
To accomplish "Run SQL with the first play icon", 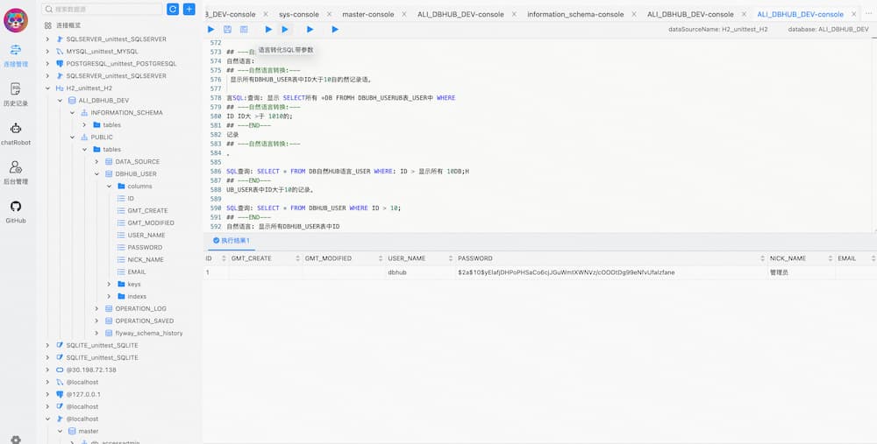I will 210,29.
